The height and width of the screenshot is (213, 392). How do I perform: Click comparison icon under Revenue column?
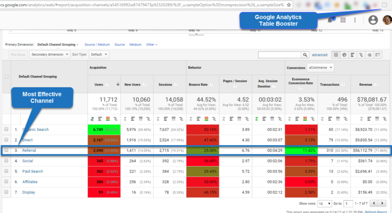coord(385,119)
